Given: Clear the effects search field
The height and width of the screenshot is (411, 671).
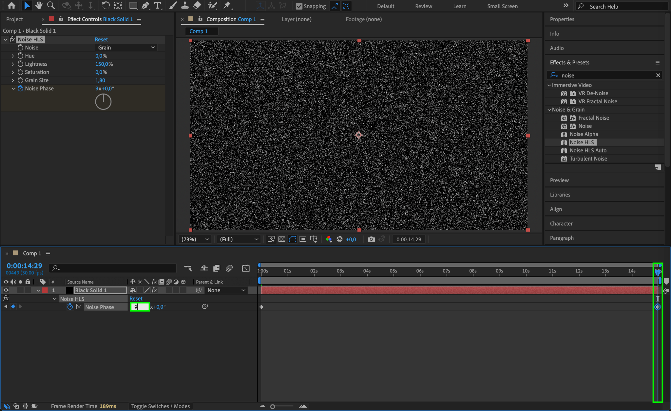Looking at the screenshot, I should 658,76.
